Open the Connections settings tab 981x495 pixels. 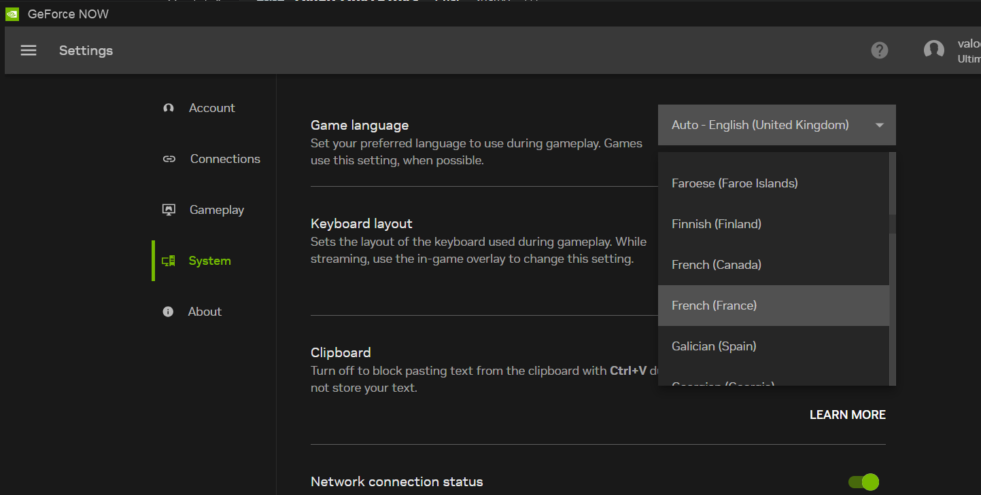(224, 159)
